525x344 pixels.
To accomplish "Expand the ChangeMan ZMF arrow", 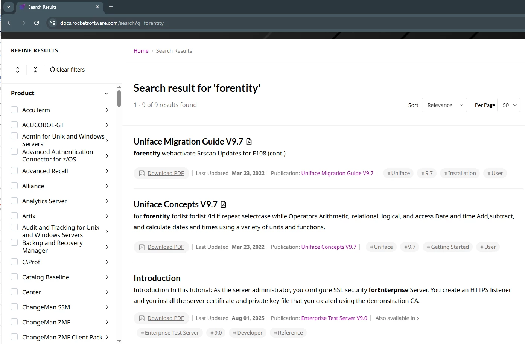I will 107,322.
